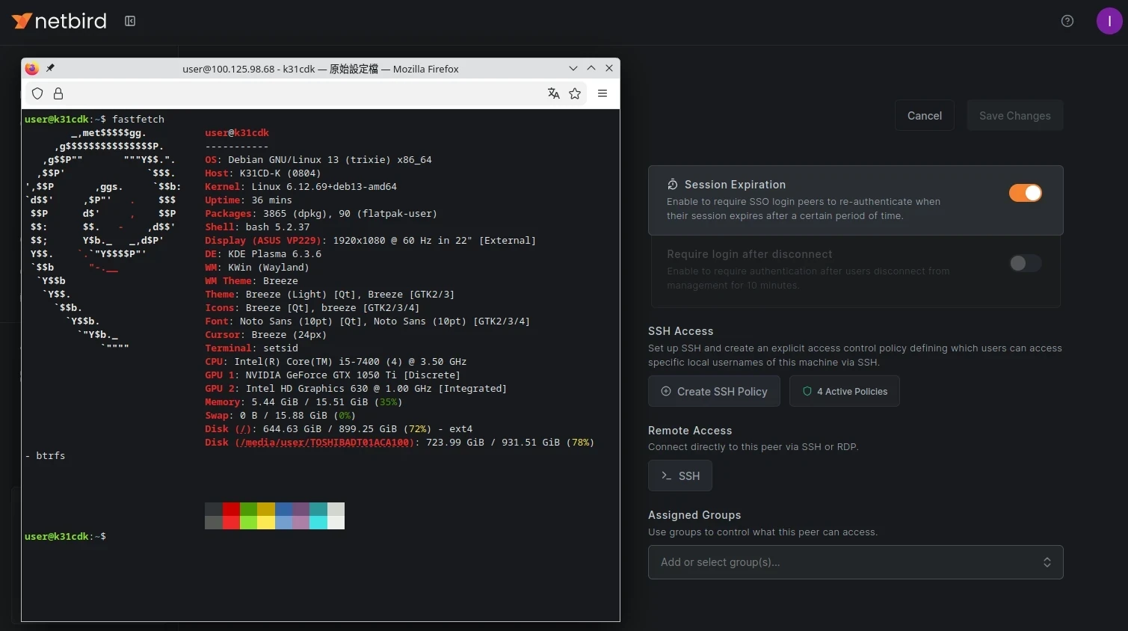1128x631 pixels.
Task: Disable the Session Expiration toggle
Action: coord(1025,192)
